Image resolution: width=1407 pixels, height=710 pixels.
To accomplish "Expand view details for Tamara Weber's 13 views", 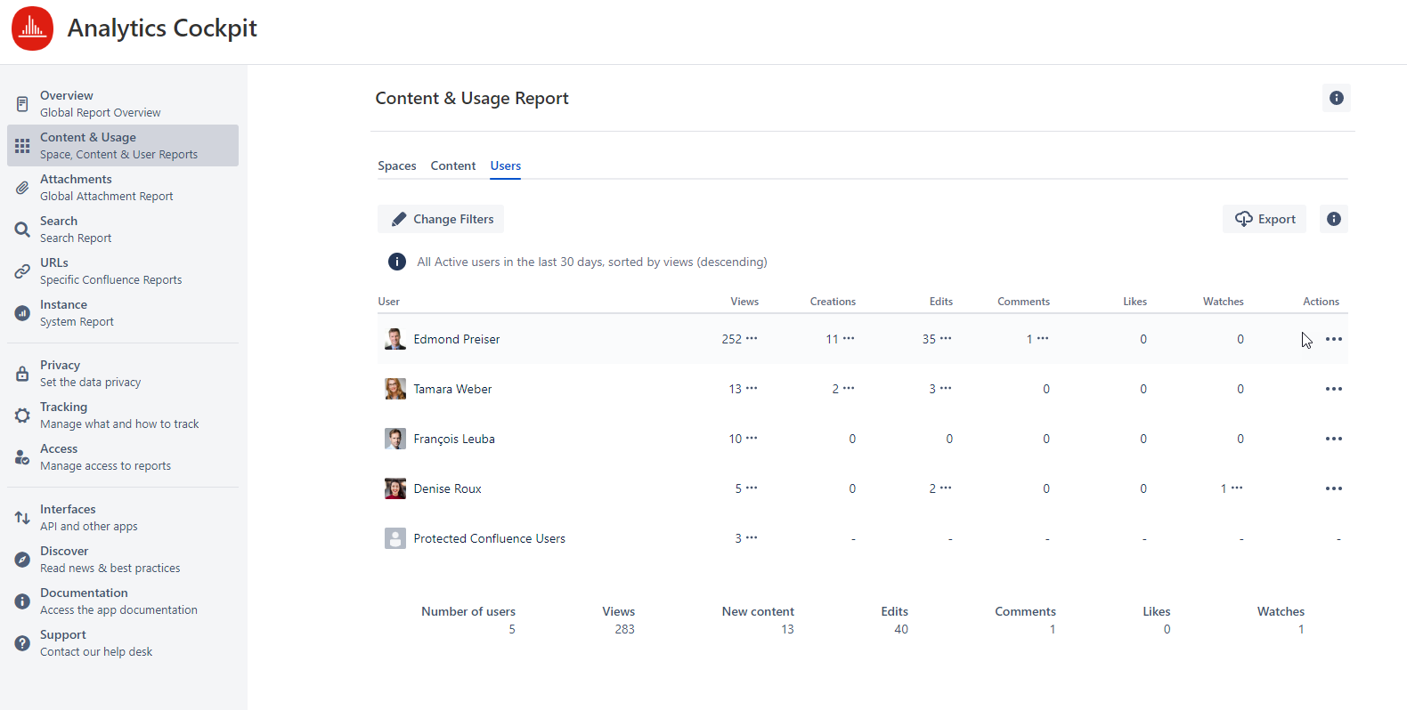I will click(752, 388).
